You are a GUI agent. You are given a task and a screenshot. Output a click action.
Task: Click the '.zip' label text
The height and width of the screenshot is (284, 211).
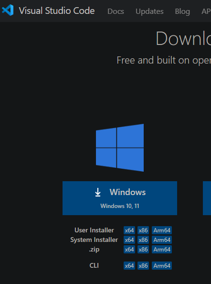[94, 250]
